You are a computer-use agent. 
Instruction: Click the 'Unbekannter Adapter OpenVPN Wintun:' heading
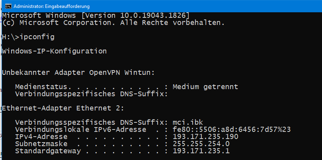78,72
